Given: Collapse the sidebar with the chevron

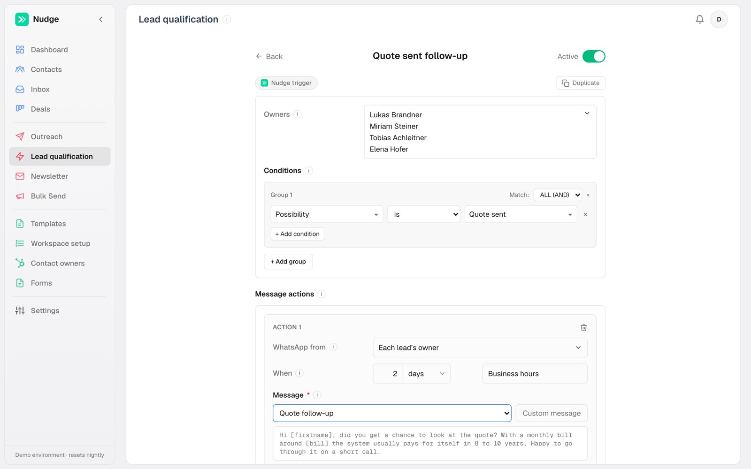Looking at the screenshot, I should [x=101, y=19].
